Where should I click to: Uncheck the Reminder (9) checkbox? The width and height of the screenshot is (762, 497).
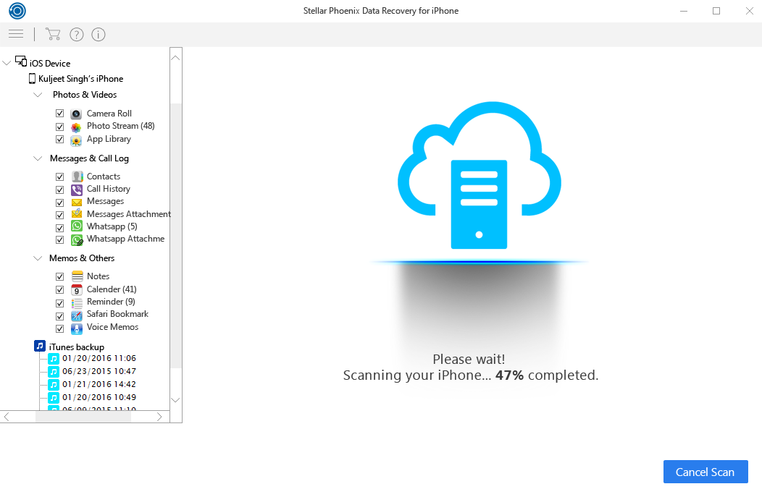60,303
